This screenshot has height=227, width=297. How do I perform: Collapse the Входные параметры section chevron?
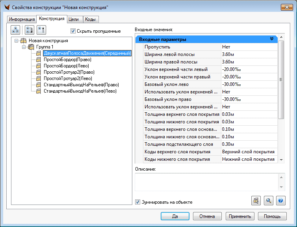(x=271, y=39)
